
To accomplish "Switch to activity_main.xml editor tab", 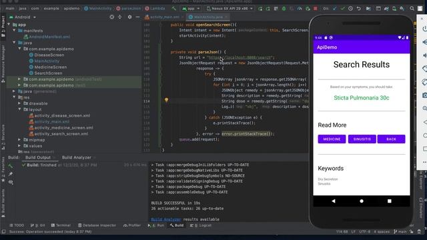I will 165,17.
